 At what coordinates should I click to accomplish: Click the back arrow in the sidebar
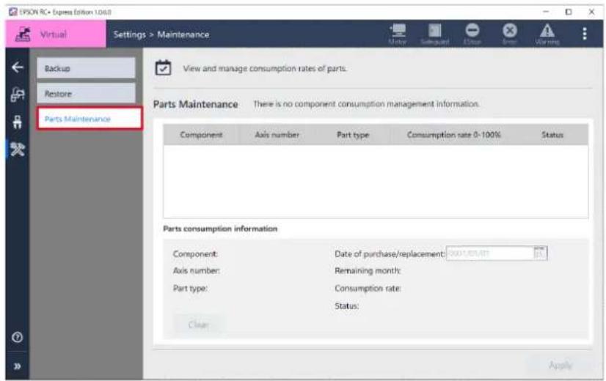click(18, 67)
